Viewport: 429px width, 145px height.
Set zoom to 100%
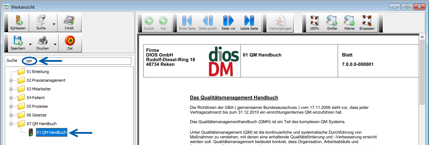pos(314,22)
